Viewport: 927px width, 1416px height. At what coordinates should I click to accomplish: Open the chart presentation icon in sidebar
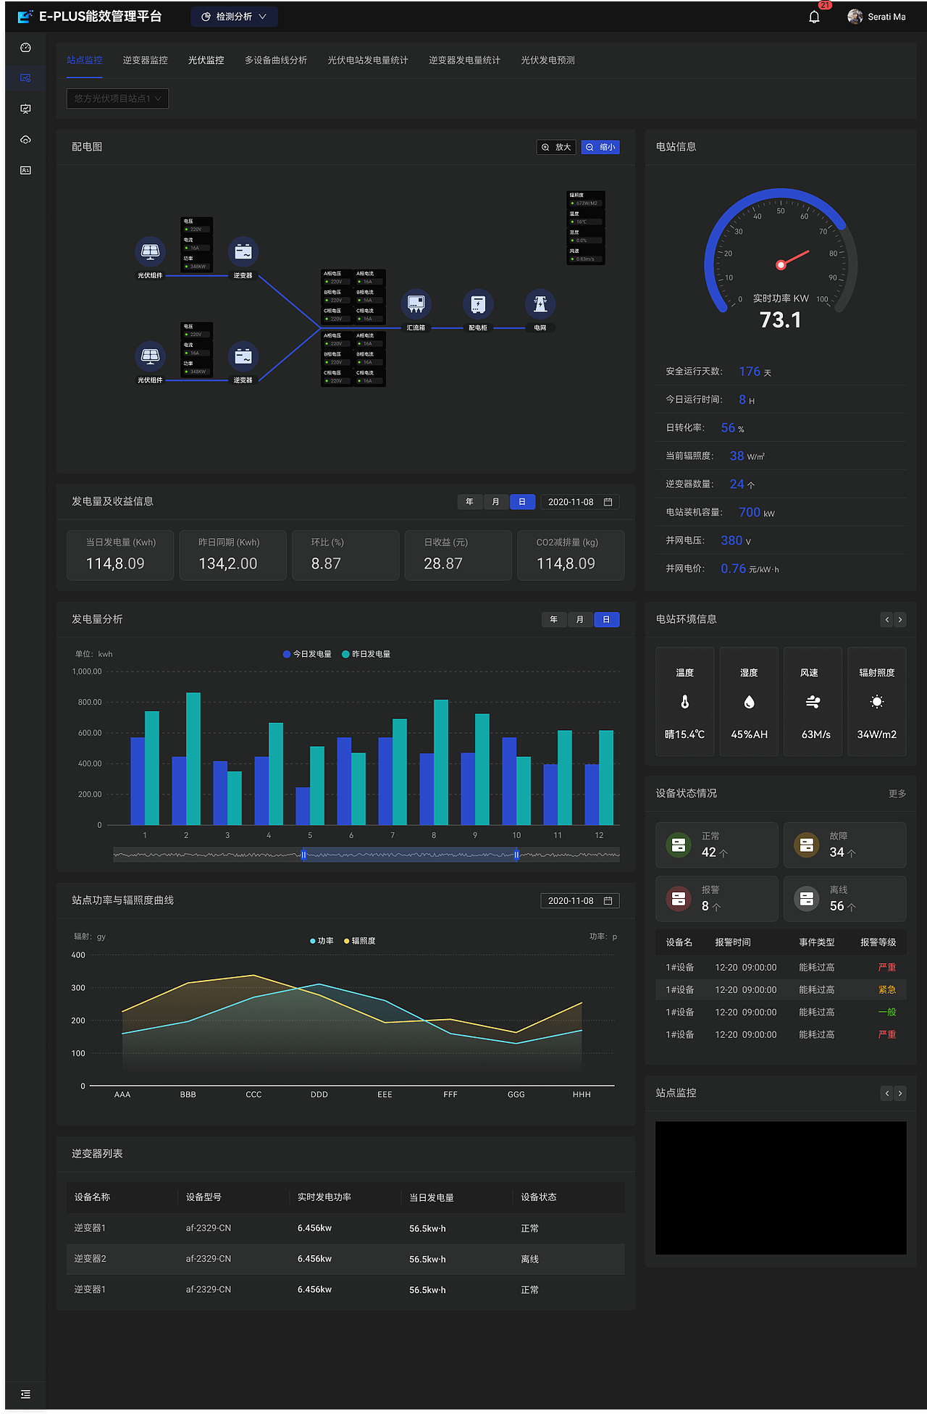(x=25, y=109)
